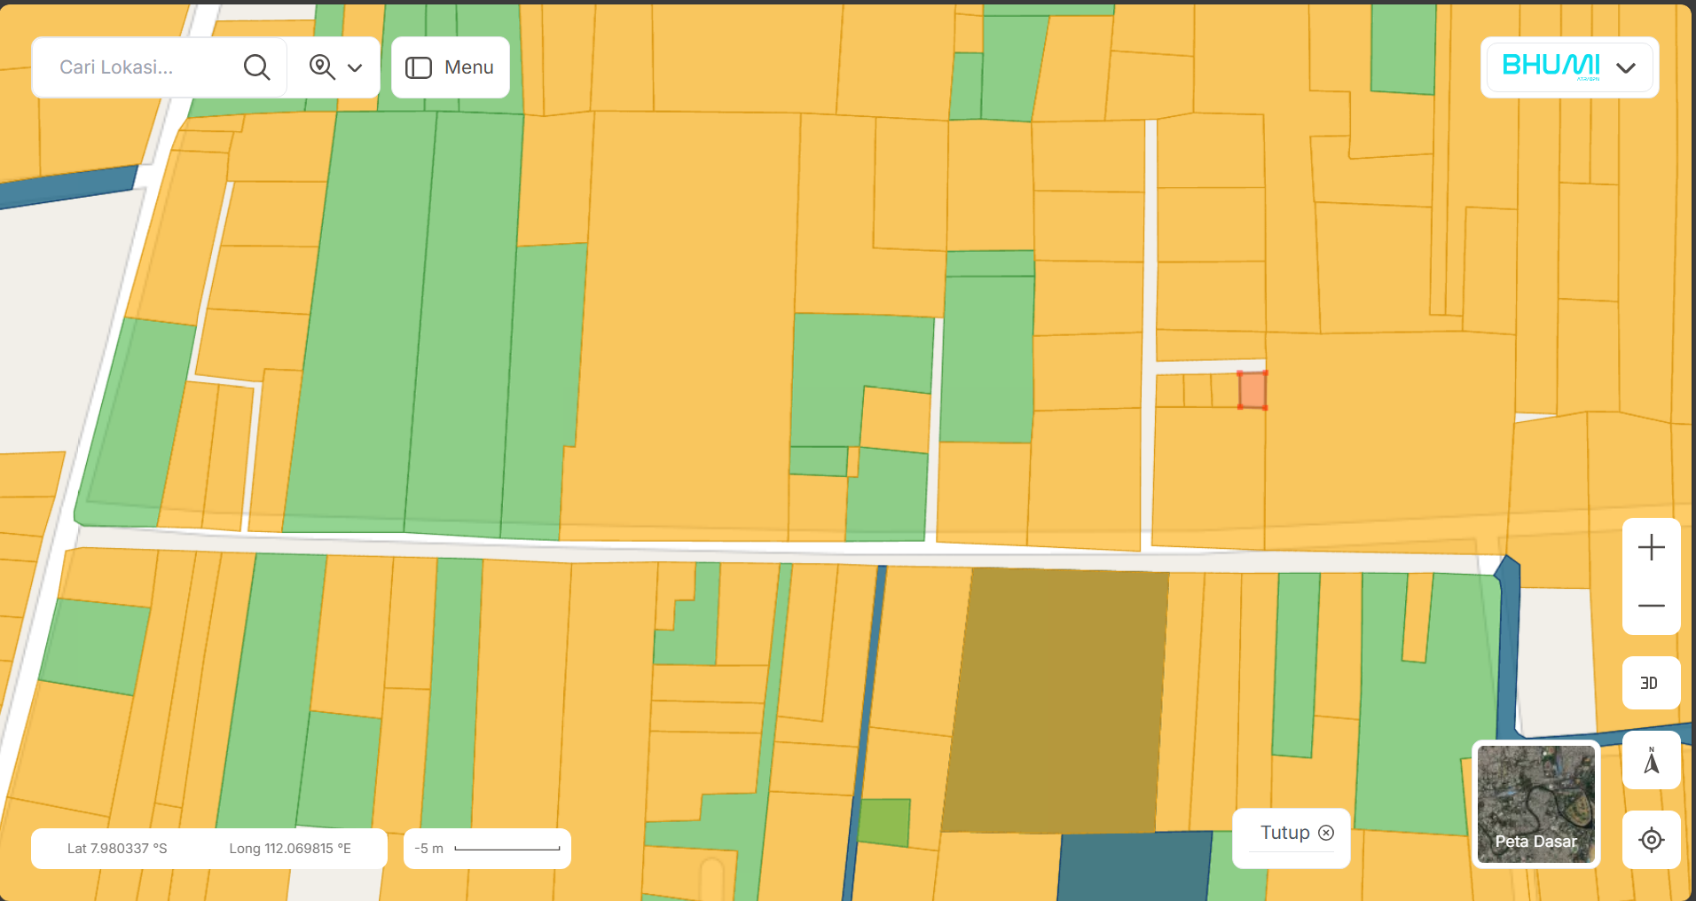1696x901 pixels.
Task: Click the search magnifier icon
Action: 256,67
